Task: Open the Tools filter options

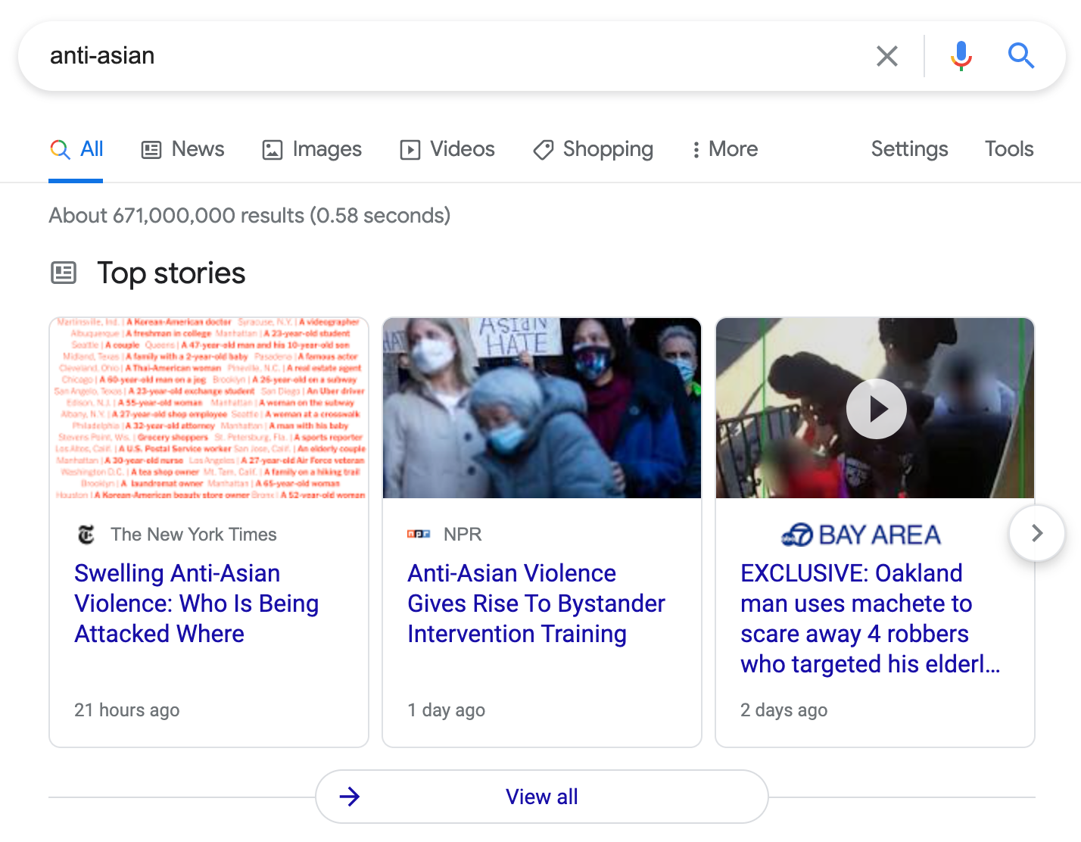Action: [x=1008, y=149]
